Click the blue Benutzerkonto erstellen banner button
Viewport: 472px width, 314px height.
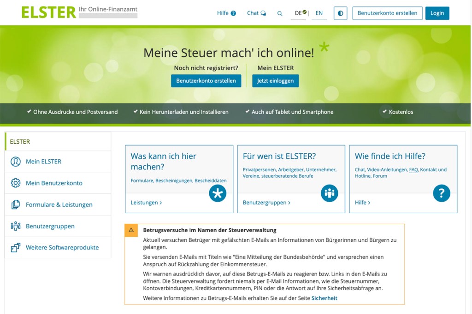[x=206, y=81]
